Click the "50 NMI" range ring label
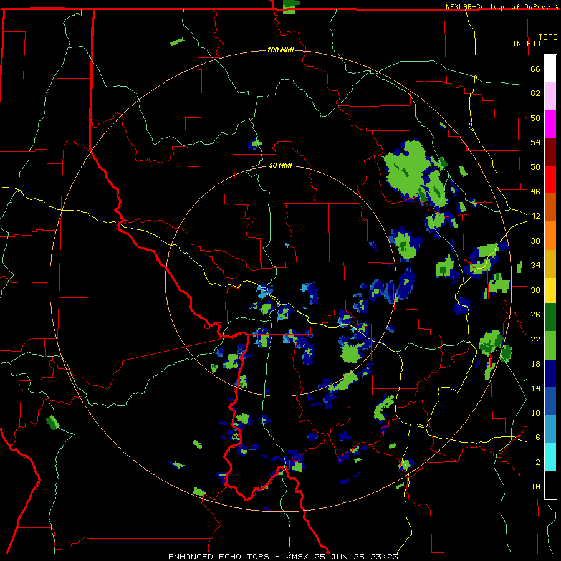 pyautogui.click(x=280, y=165)
